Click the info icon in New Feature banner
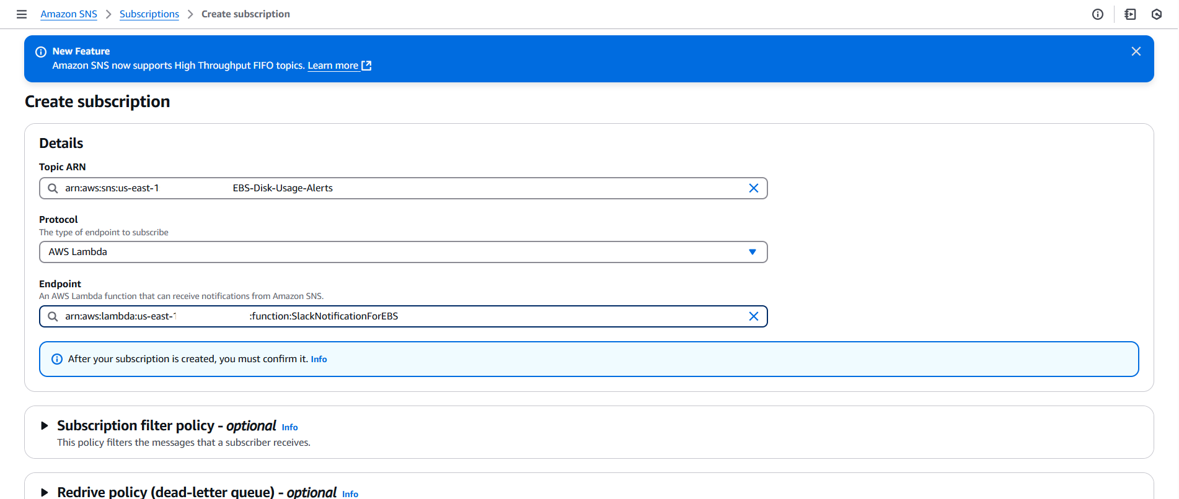1179x499 pixels. pyautogui.click(x=41, y=52)
